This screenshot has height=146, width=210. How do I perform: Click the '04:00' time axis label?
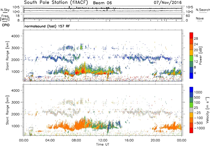click(50, 140)
